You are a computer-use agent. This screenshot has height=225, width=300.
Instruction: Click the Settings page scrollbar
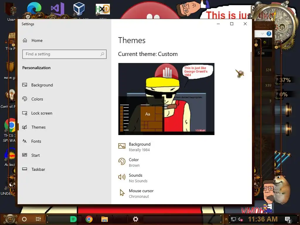pos(251,62)
